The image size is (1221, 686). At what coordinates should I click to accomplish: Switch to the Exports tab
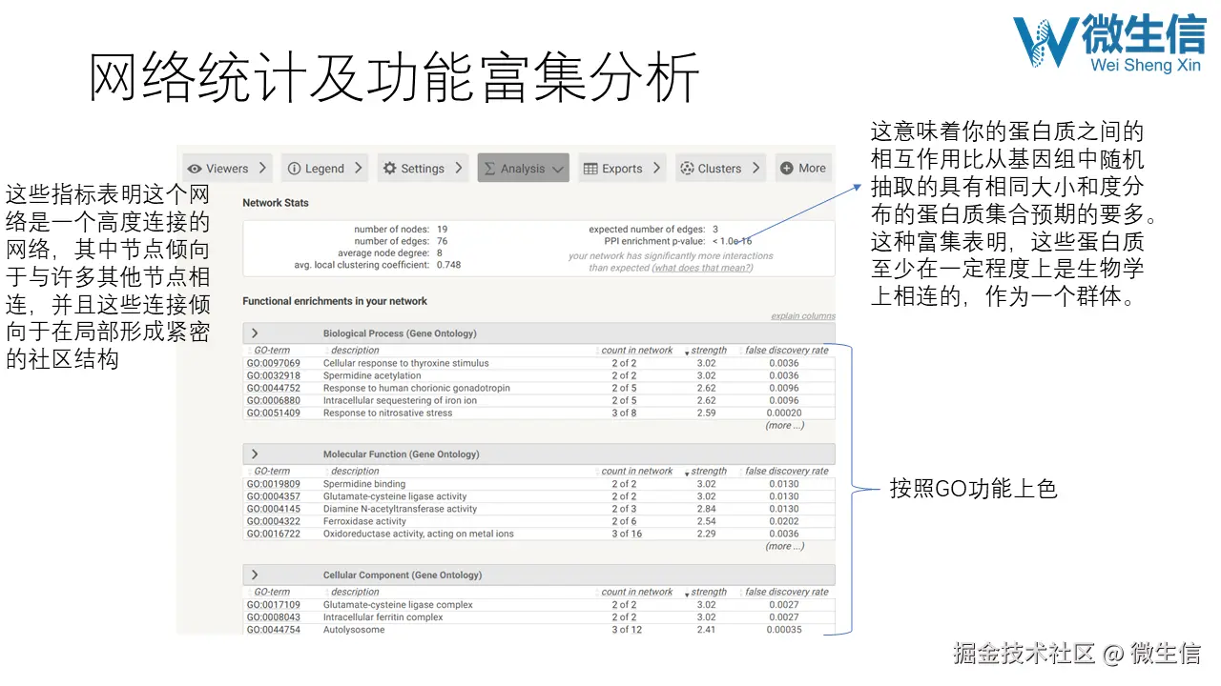(x=621, y=168)
